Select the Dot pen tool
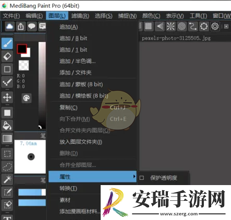Image resolution: width=231 pixels, height=220 pixels. click(x=7, y=82)
